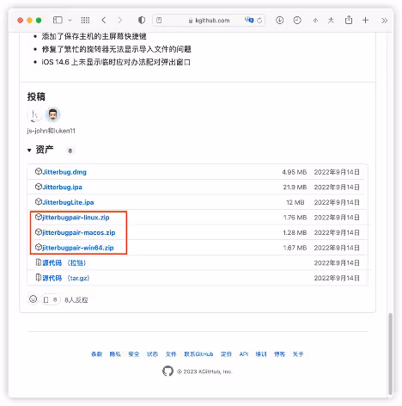Add reaction with smiley button
This screenshot has width=402, height=406.
pos(33,299)
